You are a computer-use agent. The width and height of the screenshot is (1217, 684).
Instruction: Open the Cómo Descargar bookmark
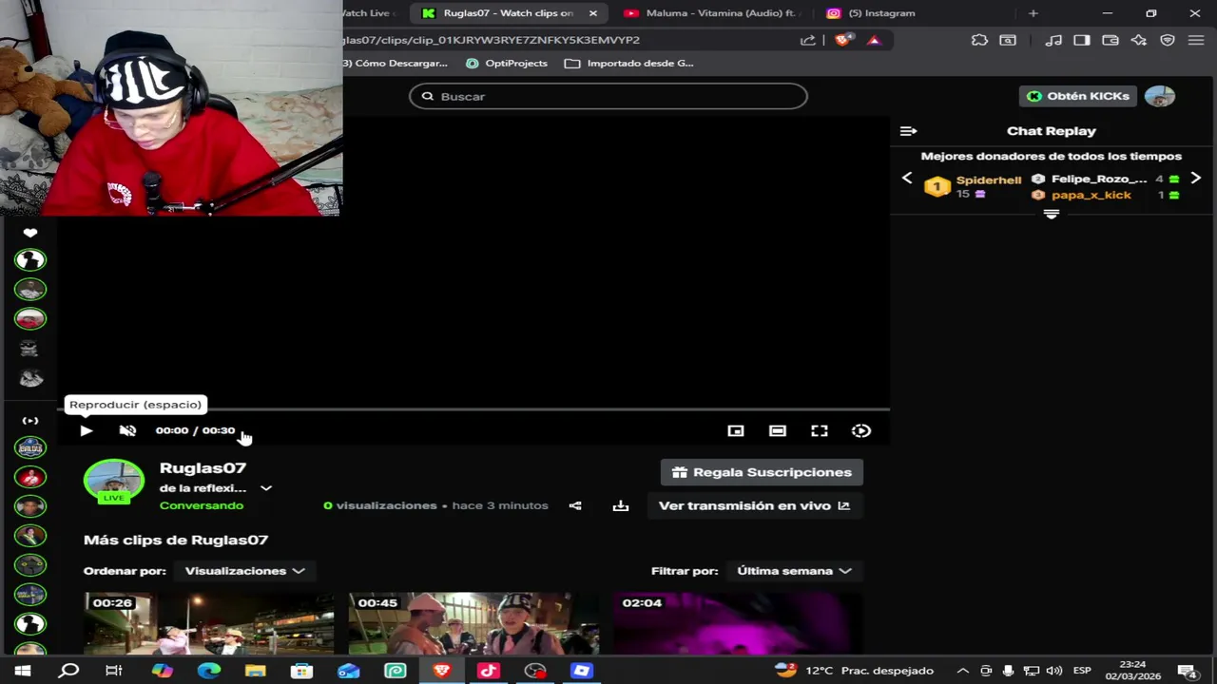point(396,63)
